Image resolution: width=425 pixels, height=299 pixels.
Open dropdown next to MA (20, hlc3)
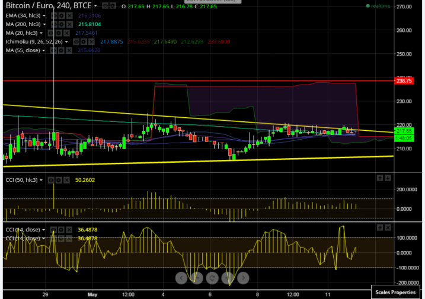[x=41, y=33]
